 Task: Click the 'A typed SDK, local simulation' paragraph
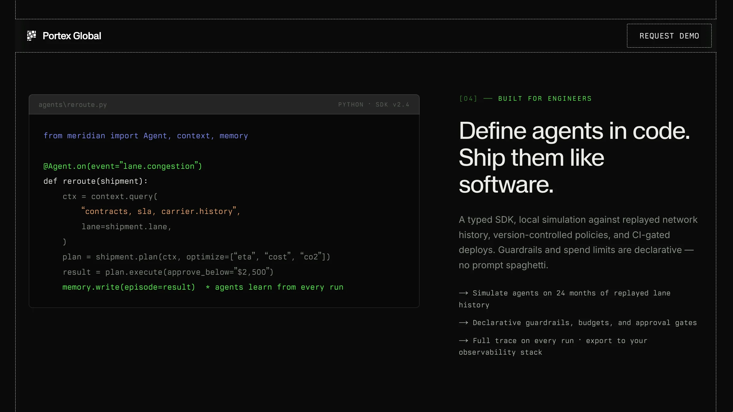coord(578,242)
